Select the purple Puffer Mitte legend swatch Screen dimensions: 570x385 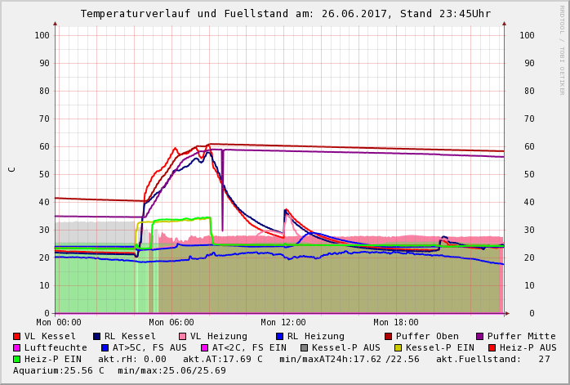[479, 336]
